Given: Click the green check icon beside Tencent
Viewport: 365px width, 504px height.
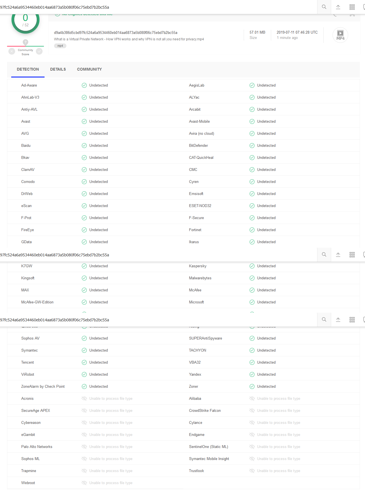Looking at the screenshot, I should [x=84, y=363].
